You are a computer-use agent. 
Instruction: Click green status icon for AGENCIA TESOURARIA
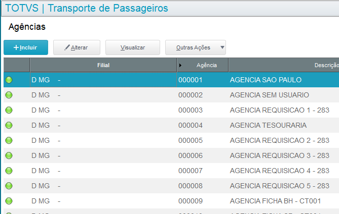point(9,125)
